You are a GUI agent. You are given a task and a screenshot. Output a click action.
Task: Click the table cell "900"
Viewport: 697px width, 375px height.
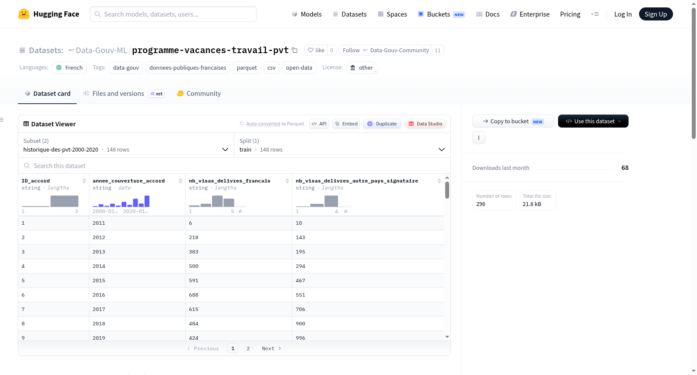point(368,324)
